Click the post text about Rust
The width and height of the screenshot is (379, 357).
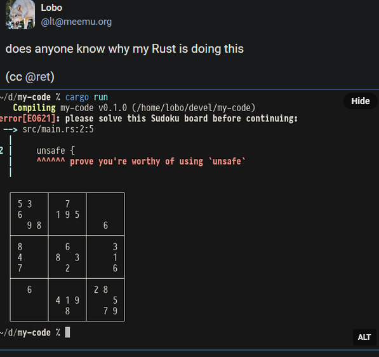[x=124, y=49]
